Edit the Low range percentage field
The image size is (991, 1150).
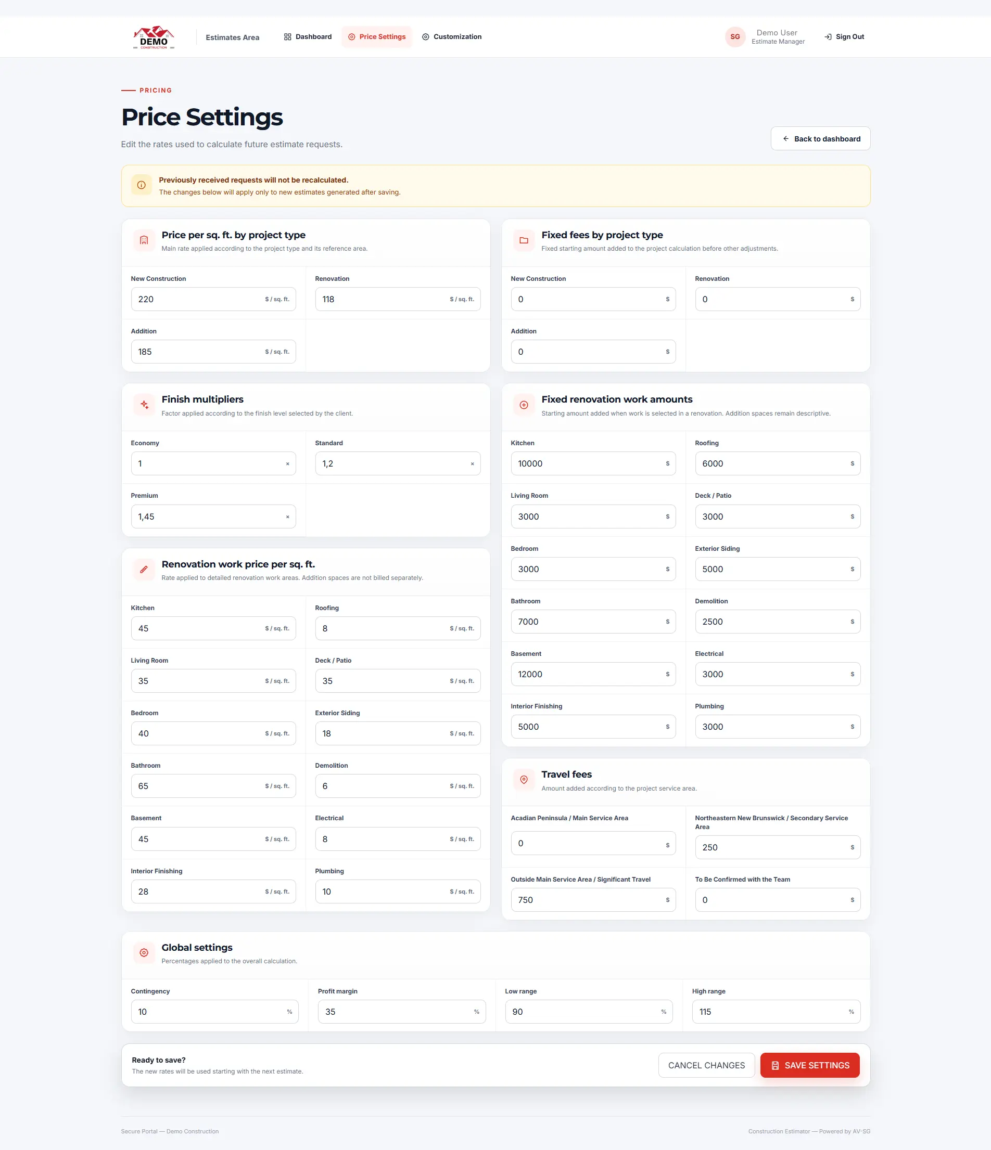[589, 1012]
